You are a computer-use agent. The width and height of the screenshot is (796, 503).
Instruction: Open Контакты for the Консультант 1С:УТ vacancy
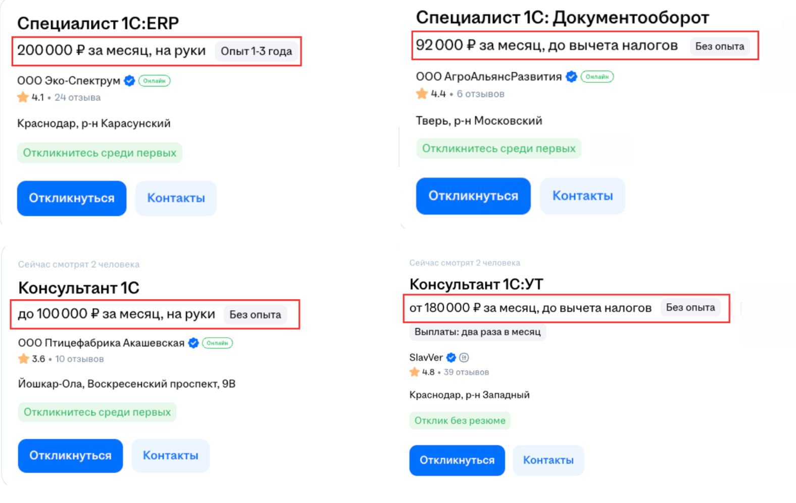coord(548,460)
